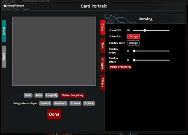Click the Undo button

click(28, 95)
